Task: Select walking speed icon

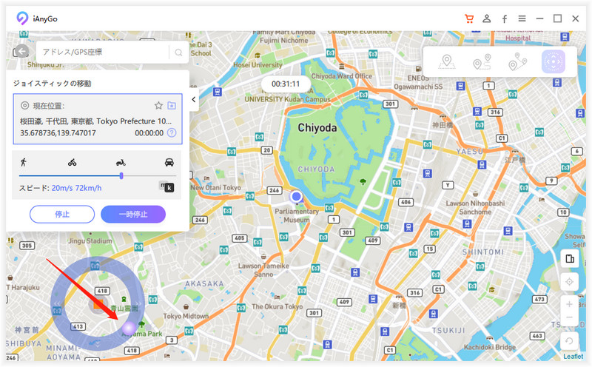Action: point(24,162)
